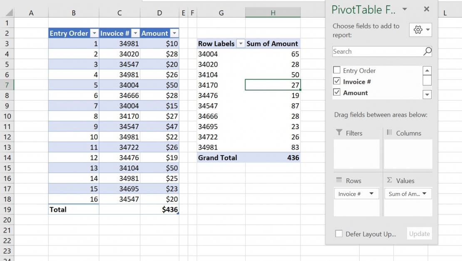Enable Defer Layout Update
The height and width of the screenshot is (261, 462).
pos(338,234)
